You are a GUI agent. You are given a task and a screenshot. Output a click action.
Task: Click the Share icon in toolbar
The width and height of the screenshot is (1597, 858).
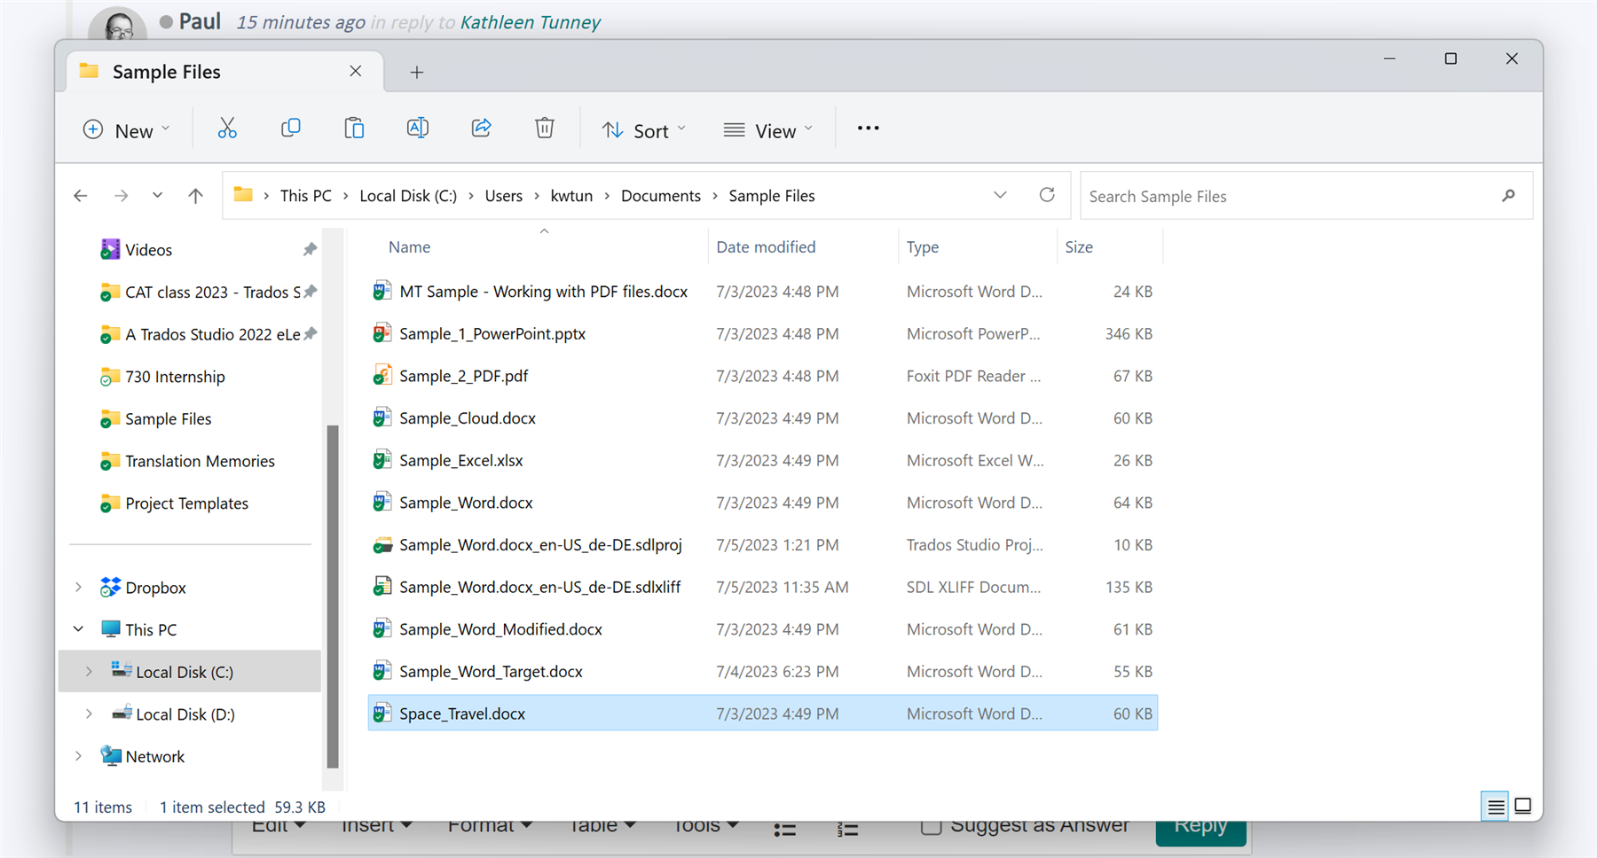[481, 129]
